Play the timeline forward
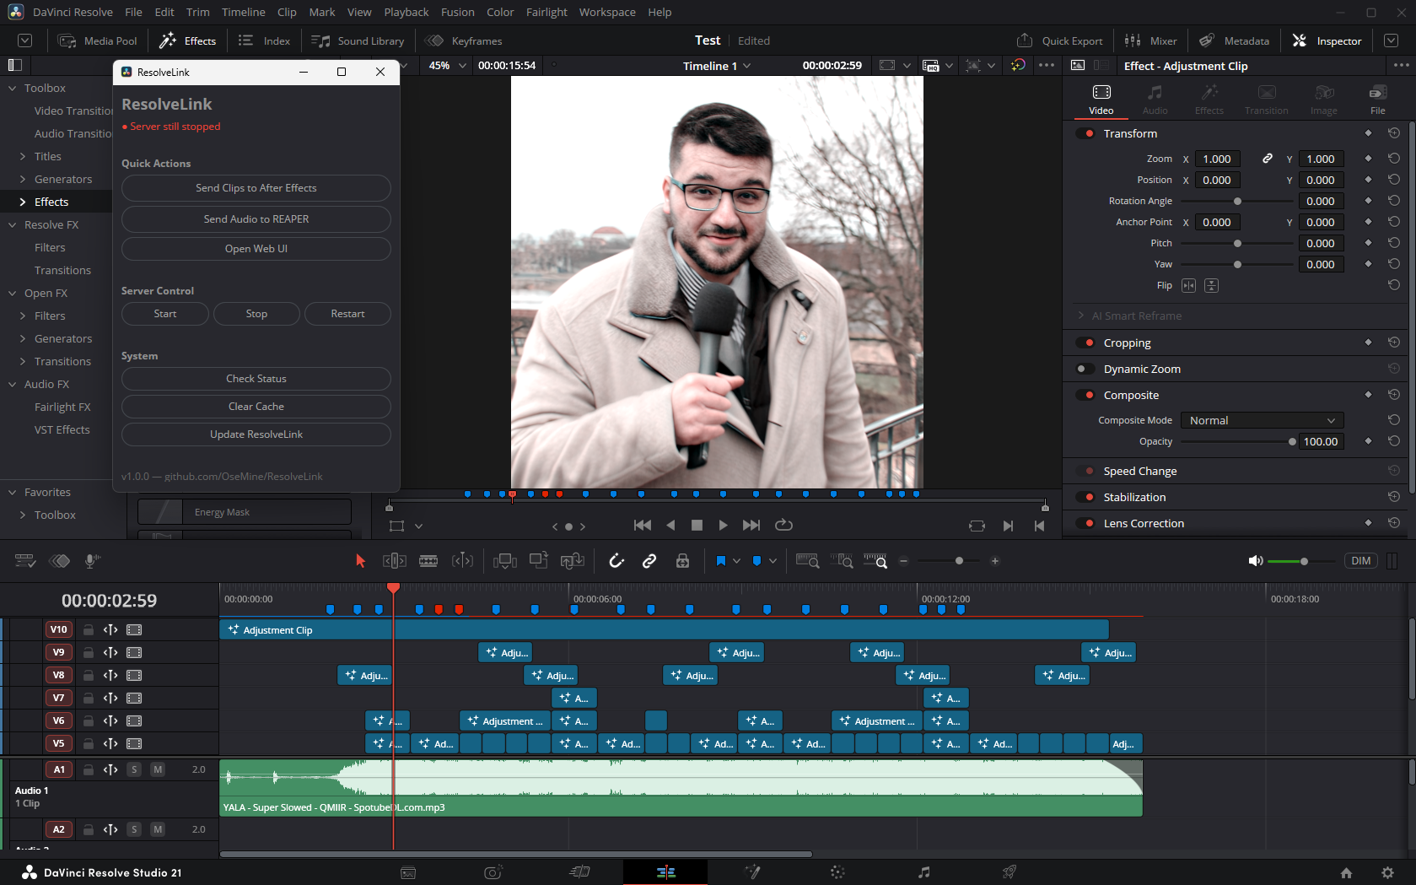The image size is (1416, 885). (723, 525)
